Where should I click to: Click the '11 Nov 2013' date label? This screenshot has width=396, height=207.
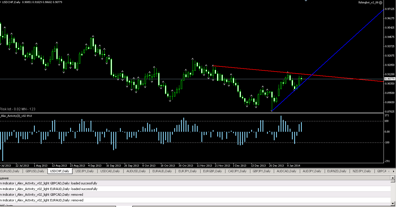[204, 165]
